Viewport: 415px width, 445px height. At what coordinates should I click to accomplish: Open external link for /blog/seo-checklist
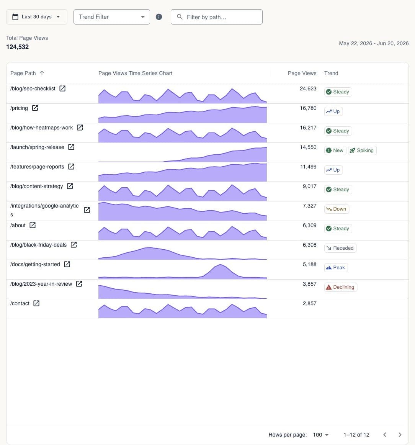click(62, 88)
